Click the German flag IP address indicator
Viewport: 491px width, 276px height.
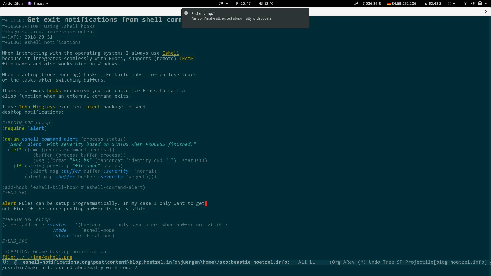click(x=401, y=4)
